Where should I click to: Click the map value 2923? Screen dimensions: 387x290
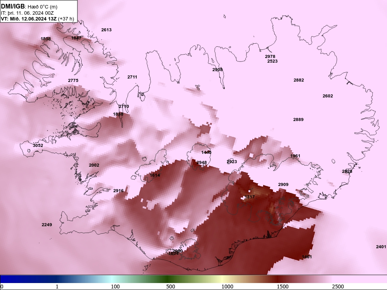(x=232, y=162)
